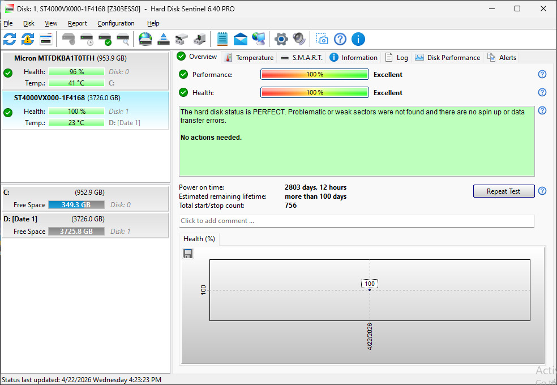Open the View menu

click(x=51, y=23)
